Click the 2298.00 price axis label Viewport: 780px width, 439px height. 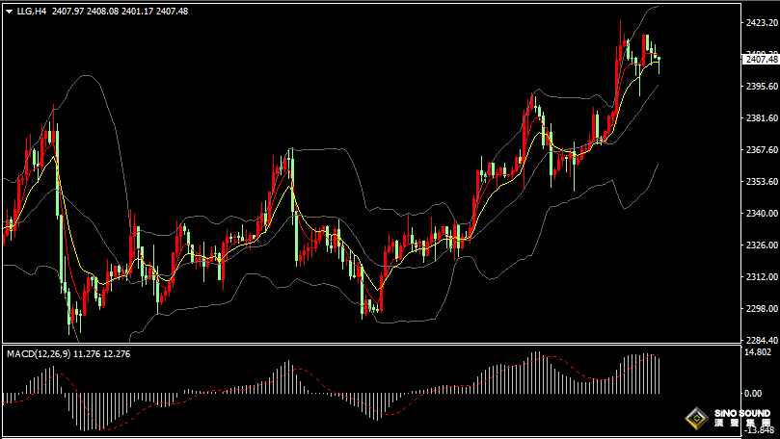coord(761,309)
